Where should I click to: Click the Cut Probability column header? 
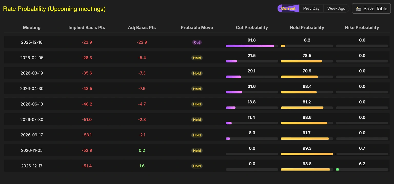252,27
